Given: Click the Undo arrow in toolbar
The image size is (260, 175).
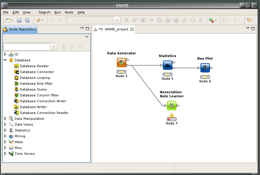Looking at the screenshot, I should coord(52,20).
